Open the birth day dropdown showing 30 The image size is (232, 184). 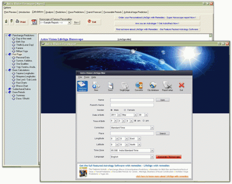tap(146, 115)
